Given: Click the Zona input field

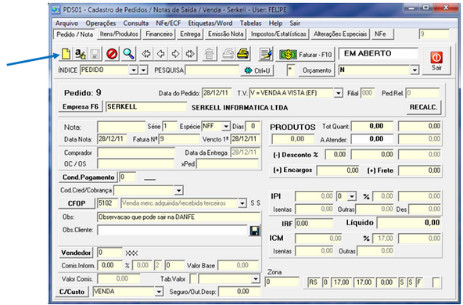Looking at the screenshot, I should click(282, 282).
